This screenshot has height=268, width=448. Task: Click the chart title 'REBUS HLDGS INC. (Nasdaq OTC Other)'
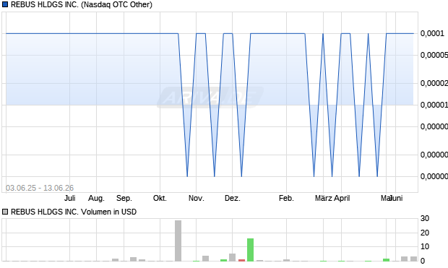coord(82,4)
